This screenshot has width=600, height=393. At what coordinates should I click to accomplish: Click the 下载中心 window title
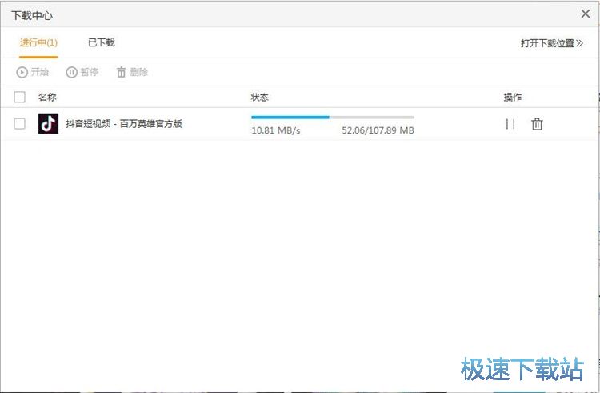(x=32, y=15)
